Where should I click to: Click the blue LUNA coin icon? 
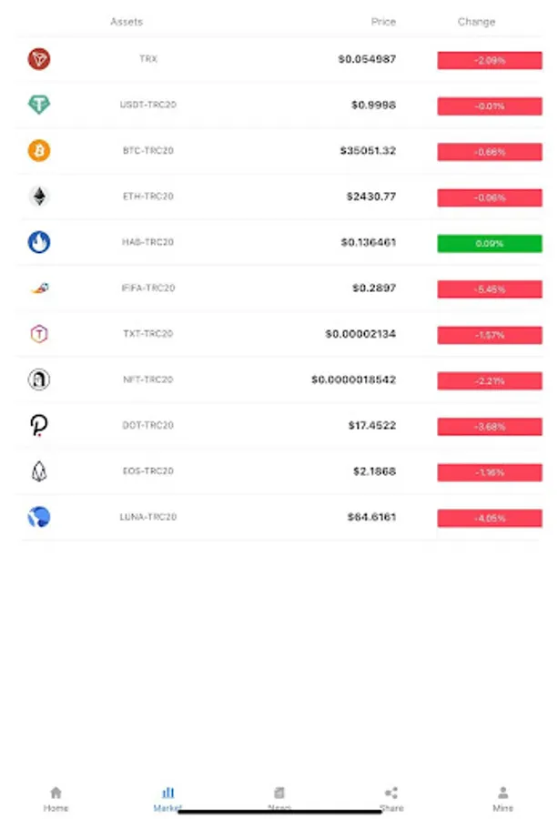point(39,517)
